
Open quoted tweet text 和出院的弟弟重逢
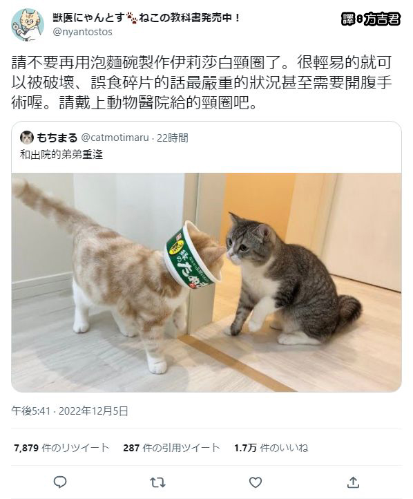[61, 155]
